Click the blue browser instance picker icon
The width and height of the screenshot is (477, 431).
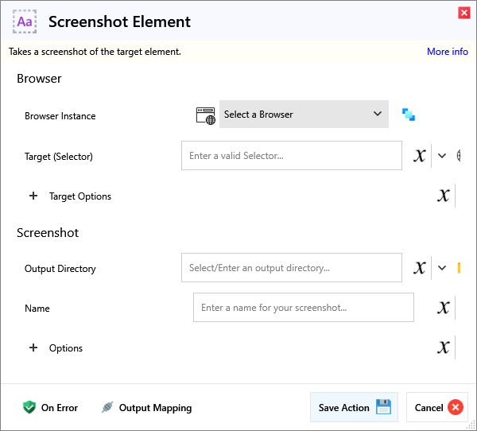click(409, 115)
